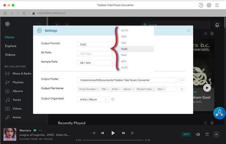
Task: Open more options for Warriors track
Action: tap(40, 130)
